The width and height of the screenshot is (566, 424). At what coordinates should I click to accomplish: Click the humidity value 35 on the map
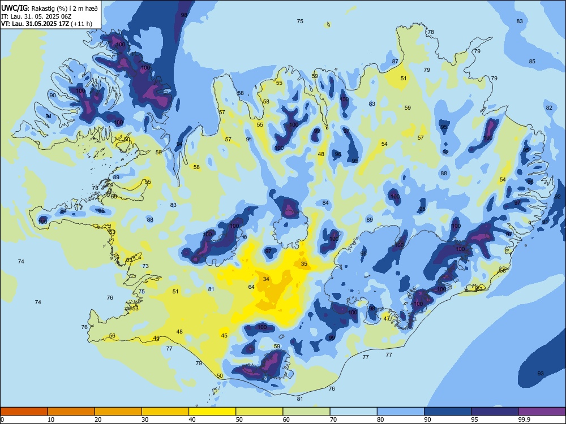tap(304, 264)
